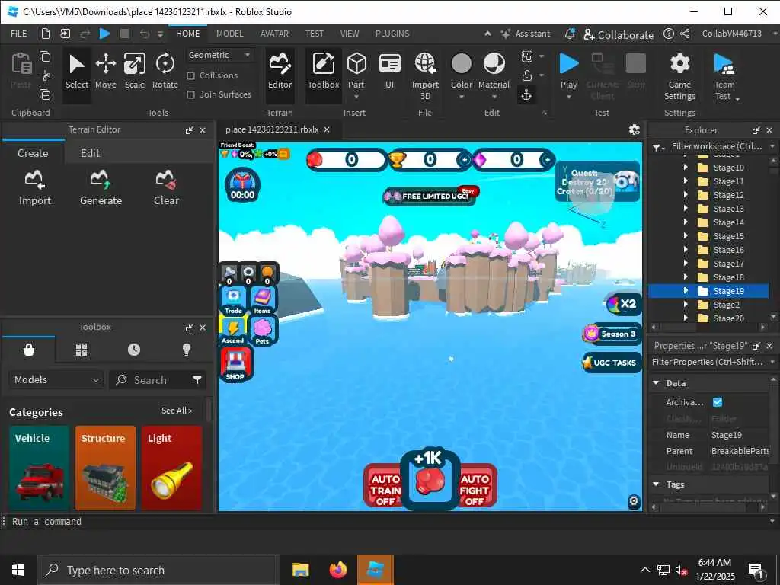Switch to the PLUGINS ribbon tab
This screenshot has width=780, height=585.
(392, 34)
